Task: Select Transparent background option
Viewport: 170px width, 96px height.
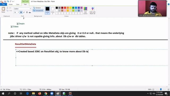Action: tap(38, 10)
